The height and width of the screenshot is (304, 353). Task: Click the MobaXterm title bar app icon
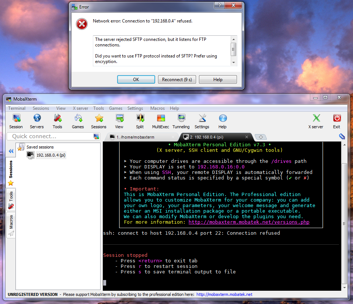[x=8, y=99]
